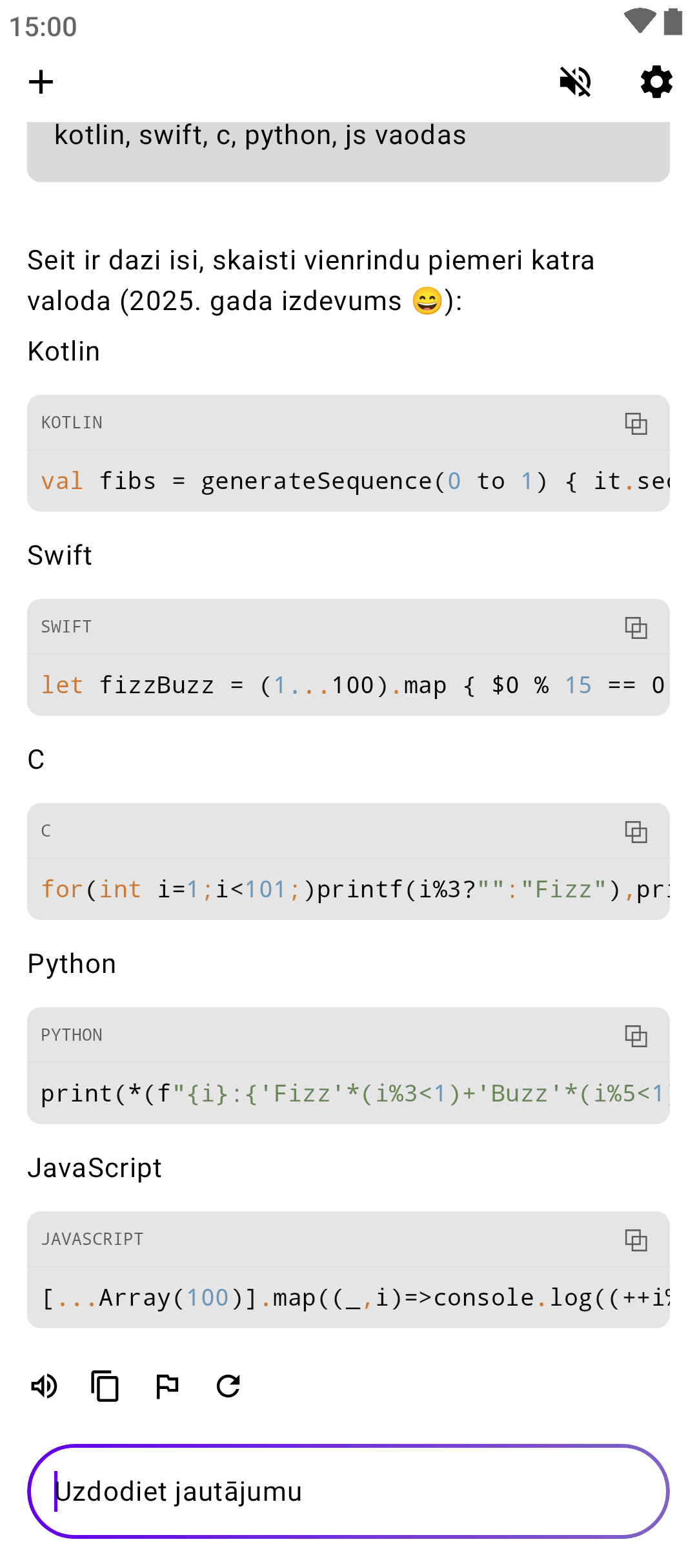This screenshot has width=697, height=1566.
Task: Start a new chat with plus icon
Action: 41,82
